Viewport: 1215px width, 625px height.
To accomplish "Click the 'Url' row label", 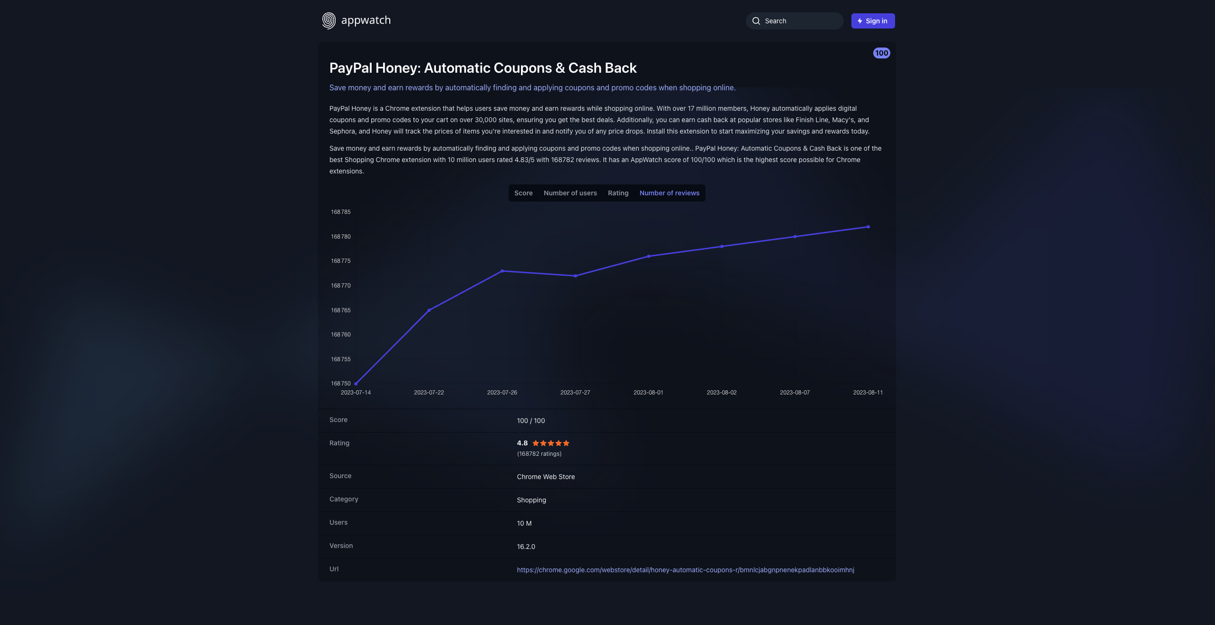I will 334,569.
